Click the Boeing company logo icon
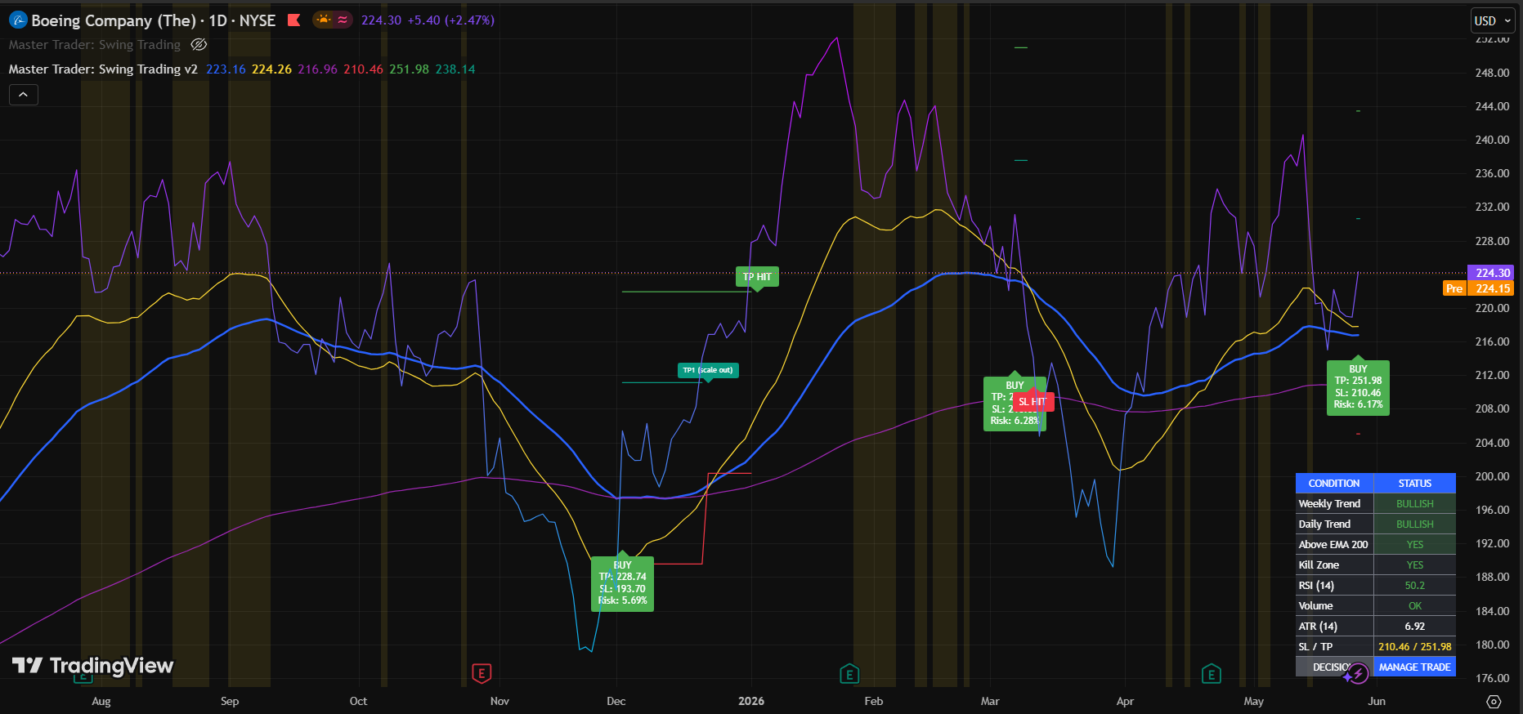The image size is (1523, 714). (18, 20)
